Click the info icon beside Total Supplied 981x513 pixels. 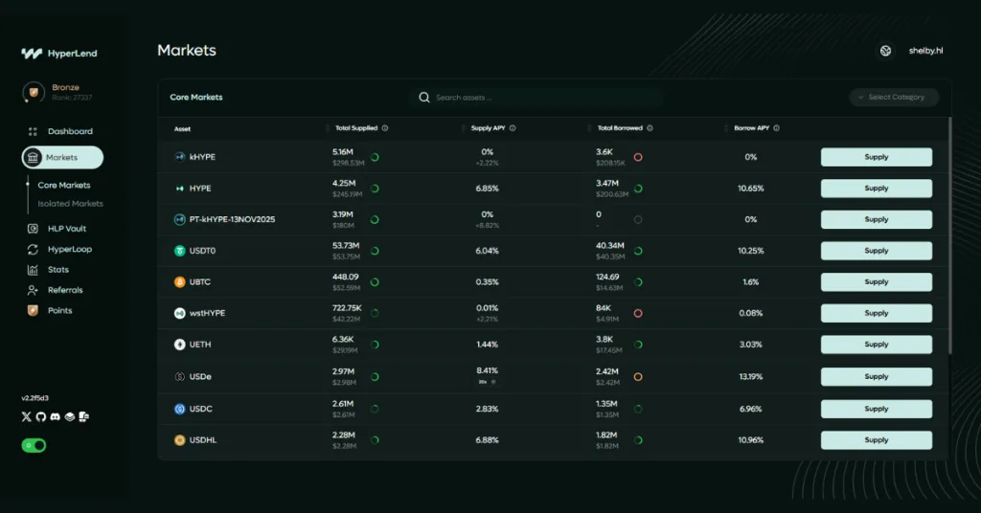(x=385, y=128)
